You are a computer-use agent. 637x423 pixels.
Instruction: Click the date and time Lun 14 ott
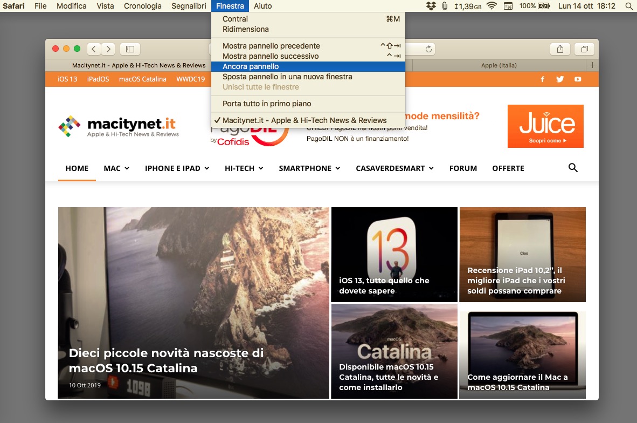(587, 6)
